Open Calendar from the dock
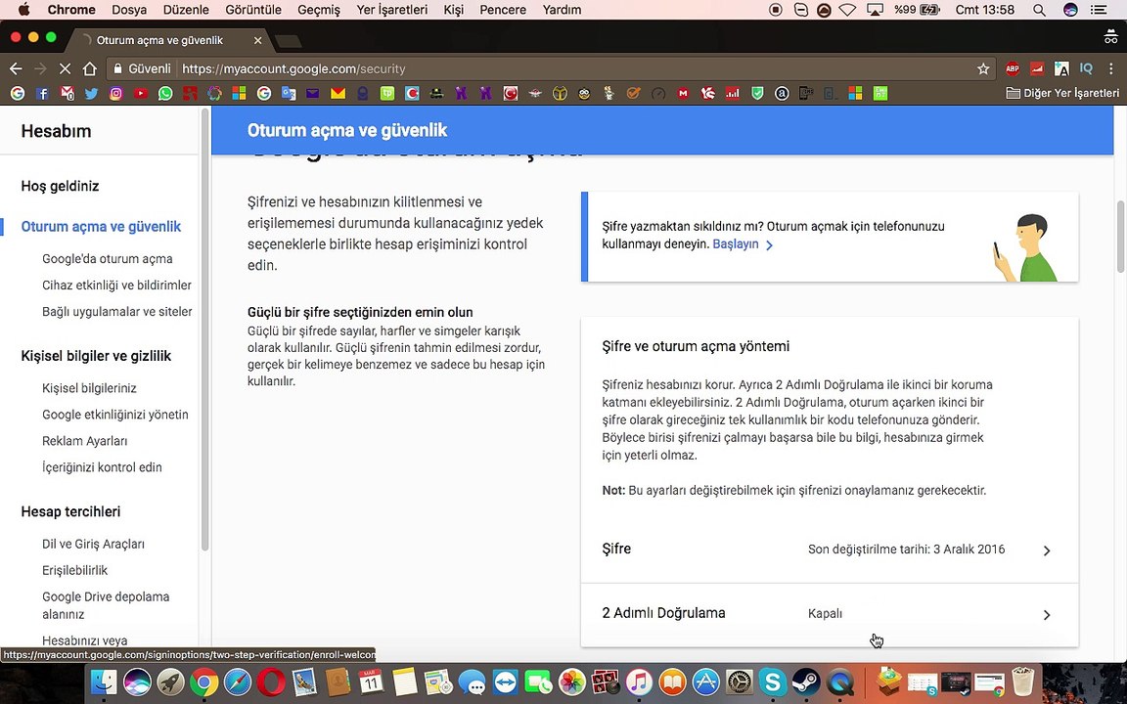Image resolution: width=1127 pixels, height=704 pixels. pyautogui.click(x=371, y=682)
